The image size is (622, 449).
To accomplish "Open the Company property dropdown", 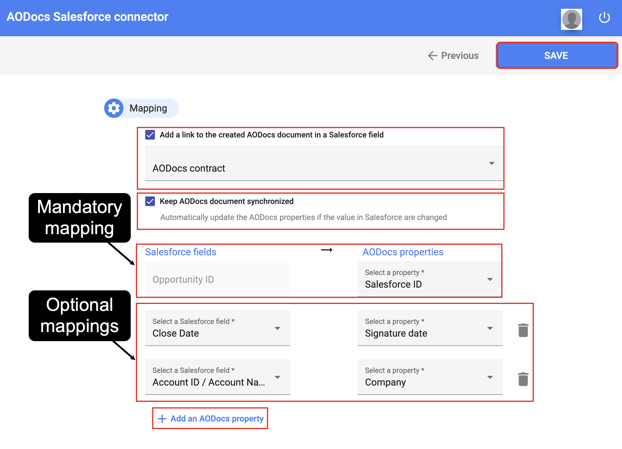I will click(x=430, y=377).
